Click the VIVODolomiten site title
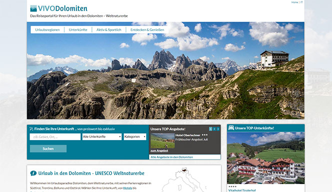 tap(62, 8)
